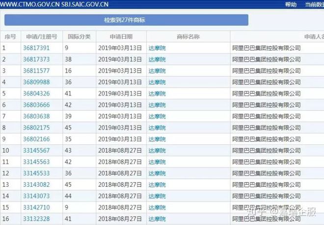Open the 帮助 help menu
Image resolution: width=324 pixels, height=225 pixels.
291,4
